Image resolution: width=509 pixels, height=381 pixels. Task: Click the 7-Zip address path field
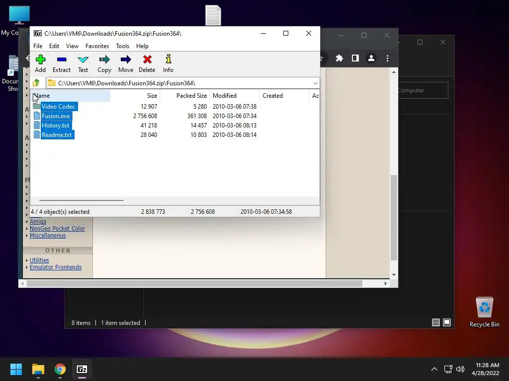183,83
